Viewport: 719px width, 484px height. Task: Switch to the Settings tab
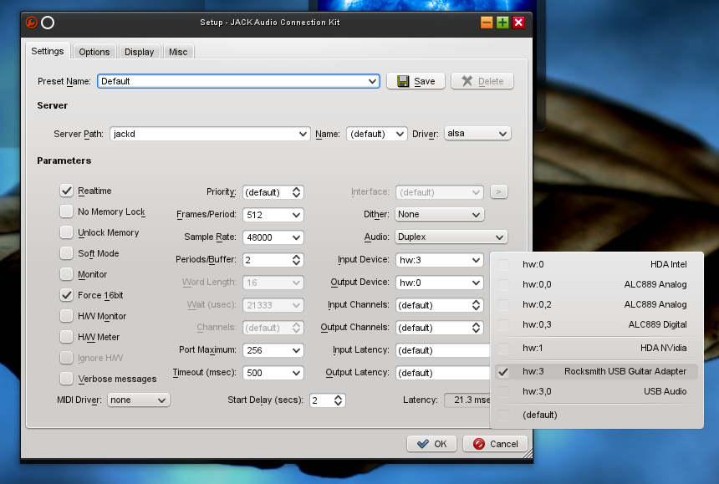(x=48, y=51)
